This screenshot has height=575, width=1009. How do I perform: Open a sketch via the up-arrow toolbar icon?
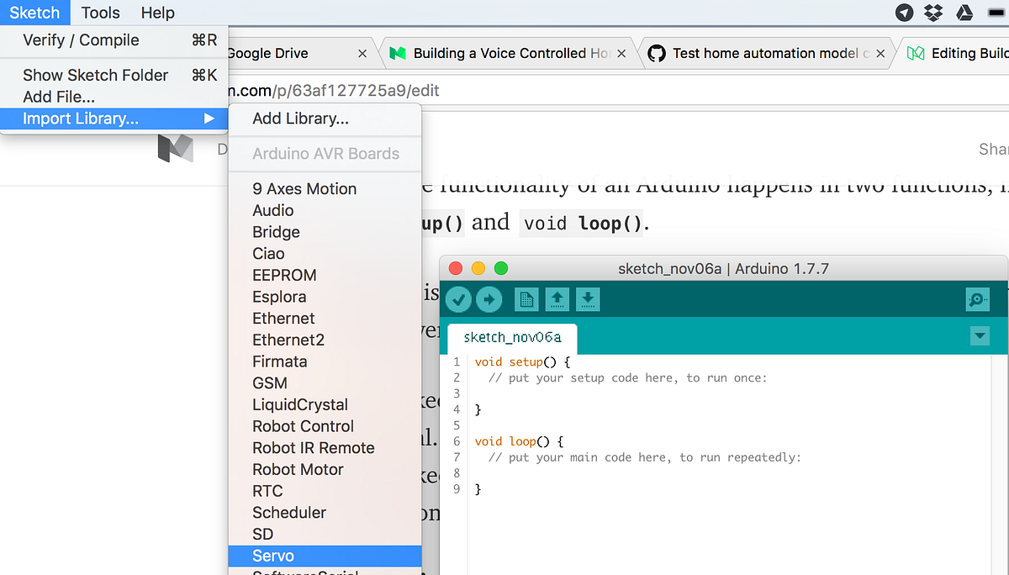pyautogui.click(x=557, y=299)
